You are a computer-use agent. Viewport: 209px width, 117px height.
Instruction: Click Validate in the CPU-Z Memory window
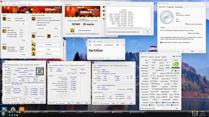[78, 103]
